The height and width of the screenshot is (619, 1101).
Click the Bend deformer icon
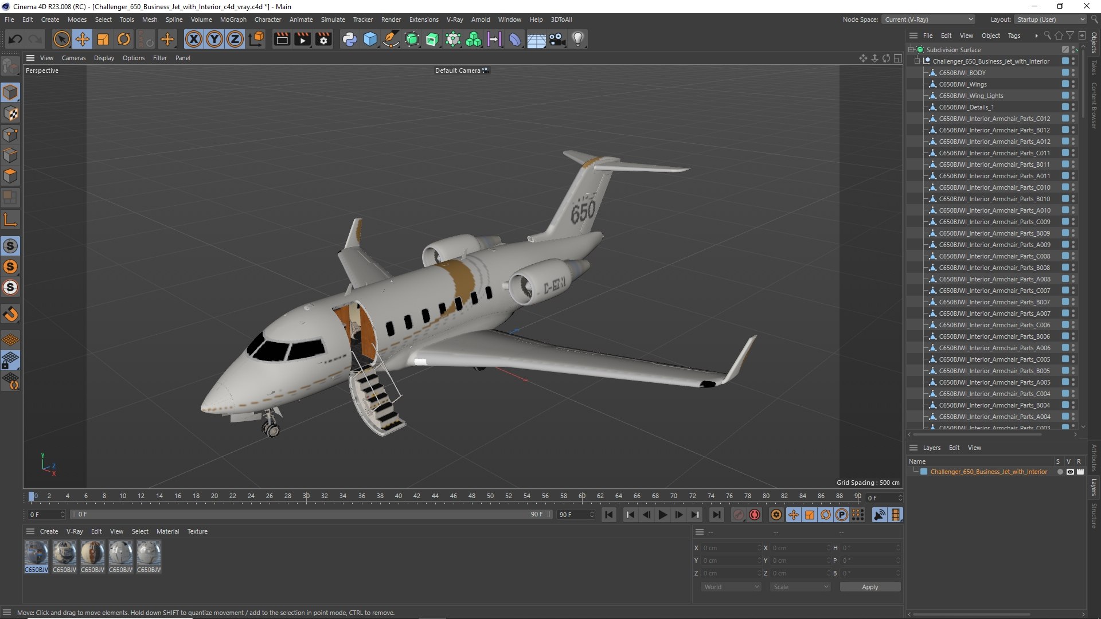point(515,39)
